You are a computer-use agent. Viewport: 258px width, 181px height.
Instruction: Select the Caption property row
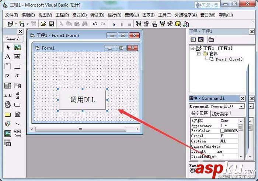point(215,141)
